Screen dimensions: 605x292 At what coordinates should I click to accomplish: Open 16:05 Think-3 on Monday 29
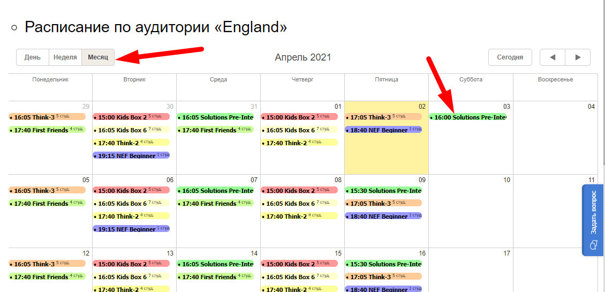(47, 117)
